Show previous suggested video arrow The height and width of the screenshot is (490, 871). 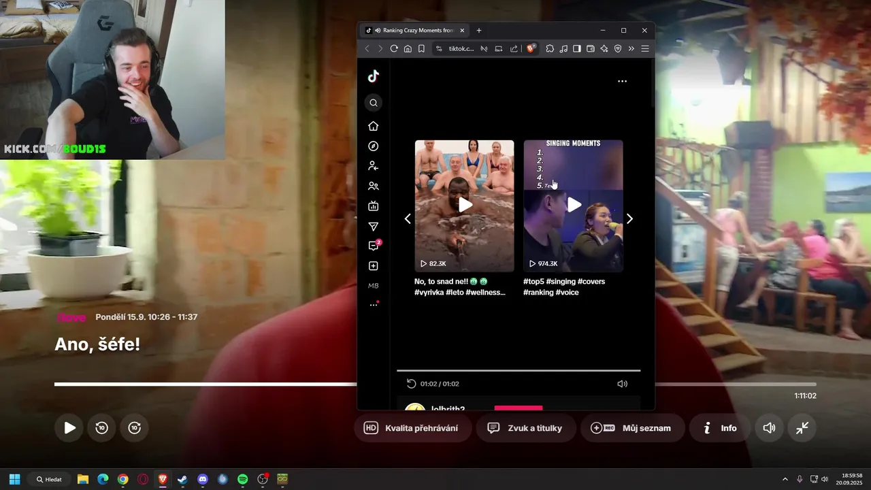click(x=408, y=218)
